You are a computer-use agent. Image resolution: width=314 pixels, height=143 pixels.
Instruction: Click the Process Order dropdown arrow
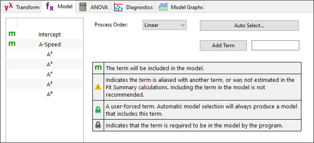tap(182, 25)
